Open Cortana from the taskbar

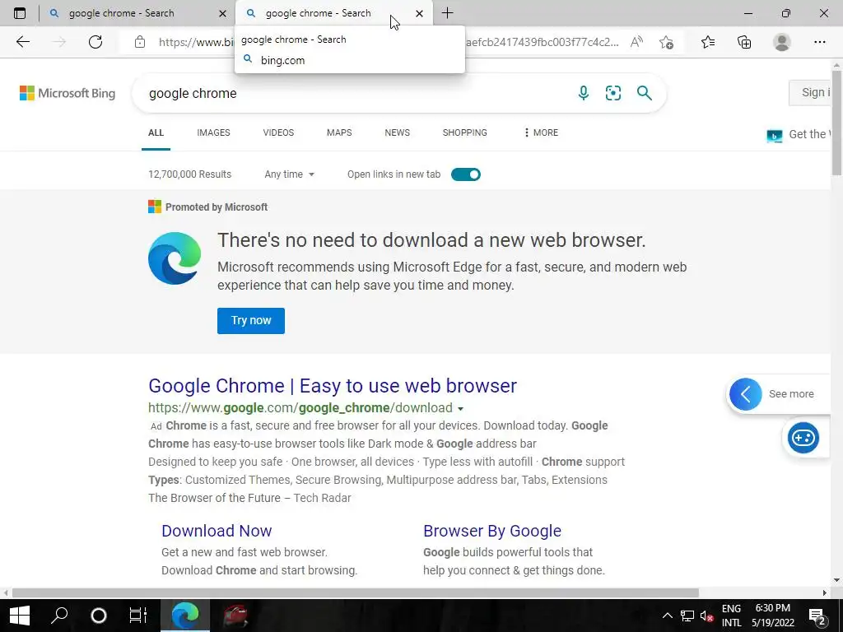pyautogui.click(x=99, y=616)
